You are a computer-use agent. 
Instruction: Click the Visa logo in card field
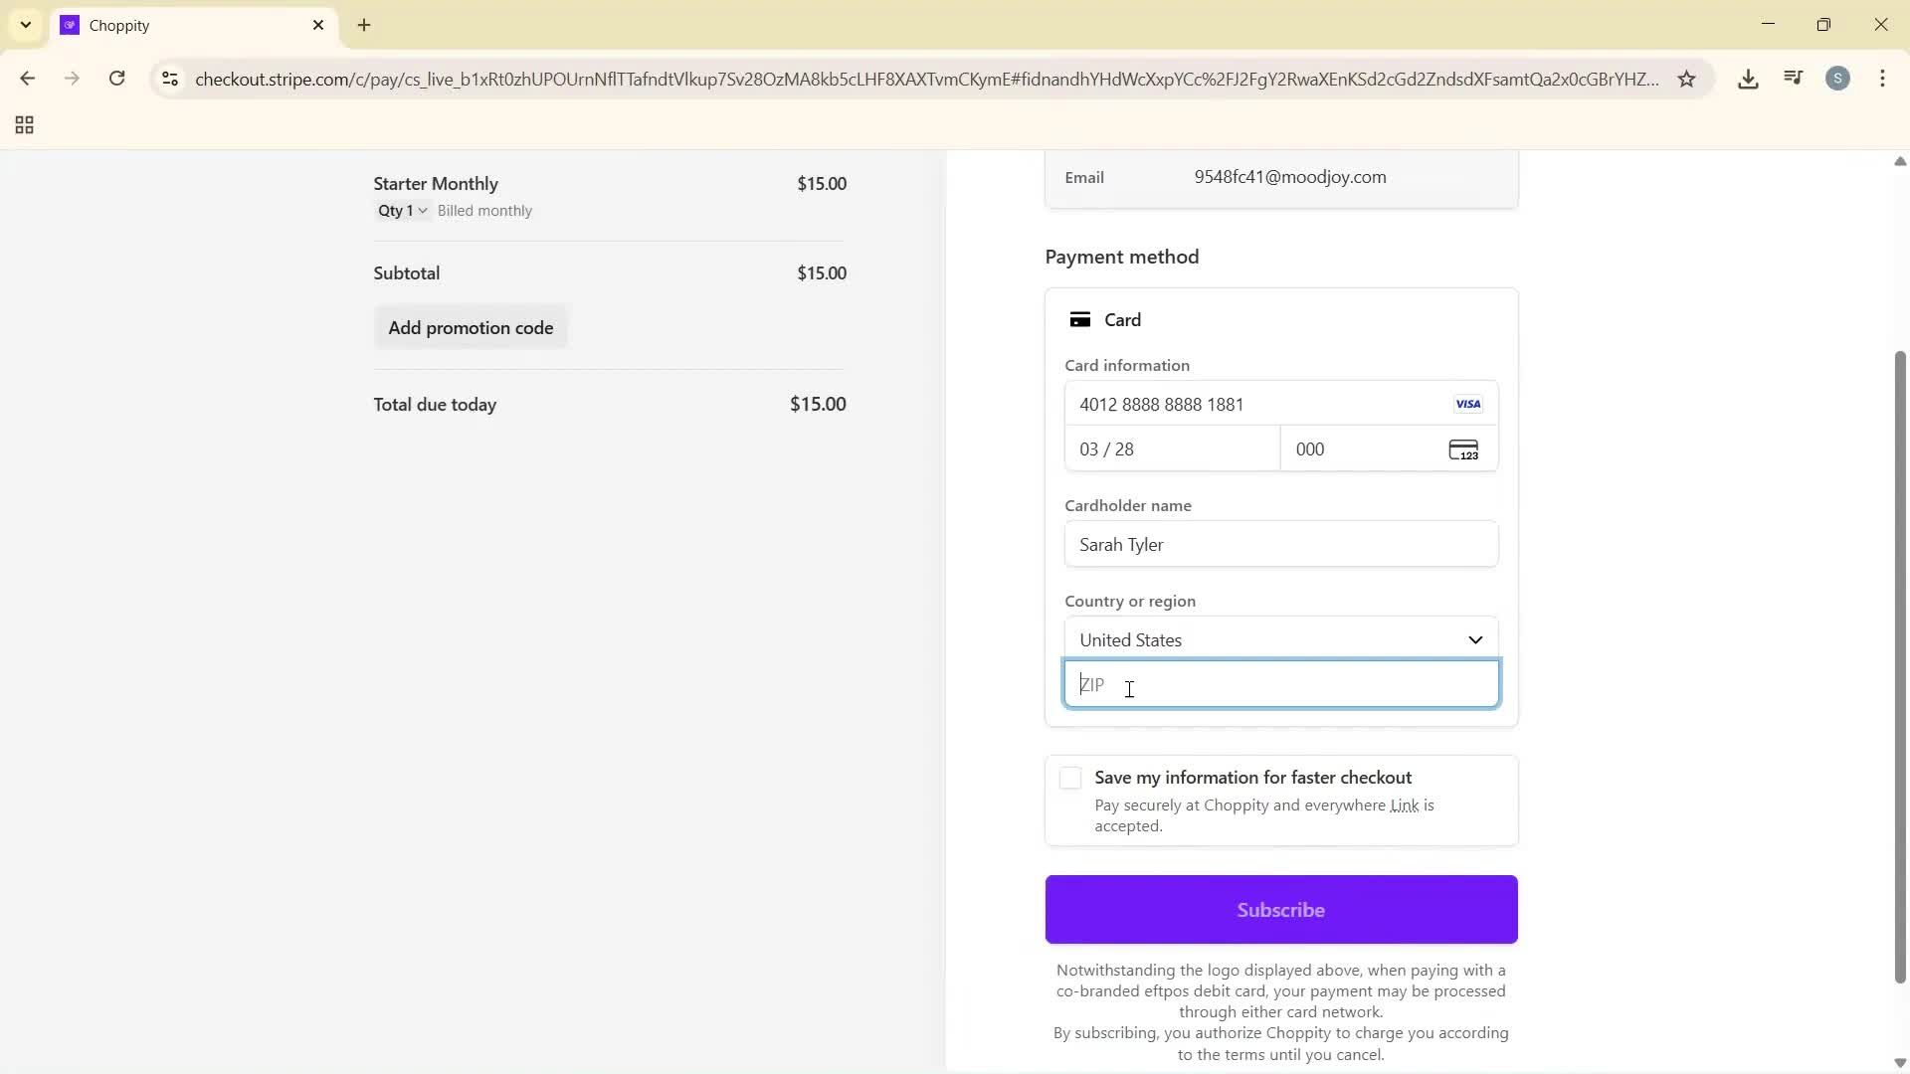(1467, 404)
